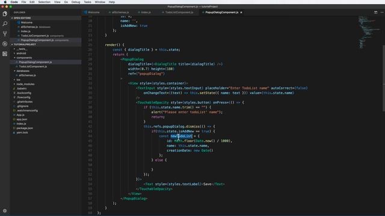The image size is (385, 216).
Task: Select Welcome under Open Editors
Action: click(26, 23)
